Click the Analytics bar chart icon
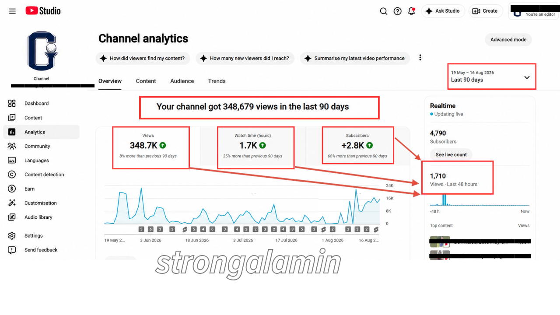This screenshot has height=315, width=560. point(12,132)
